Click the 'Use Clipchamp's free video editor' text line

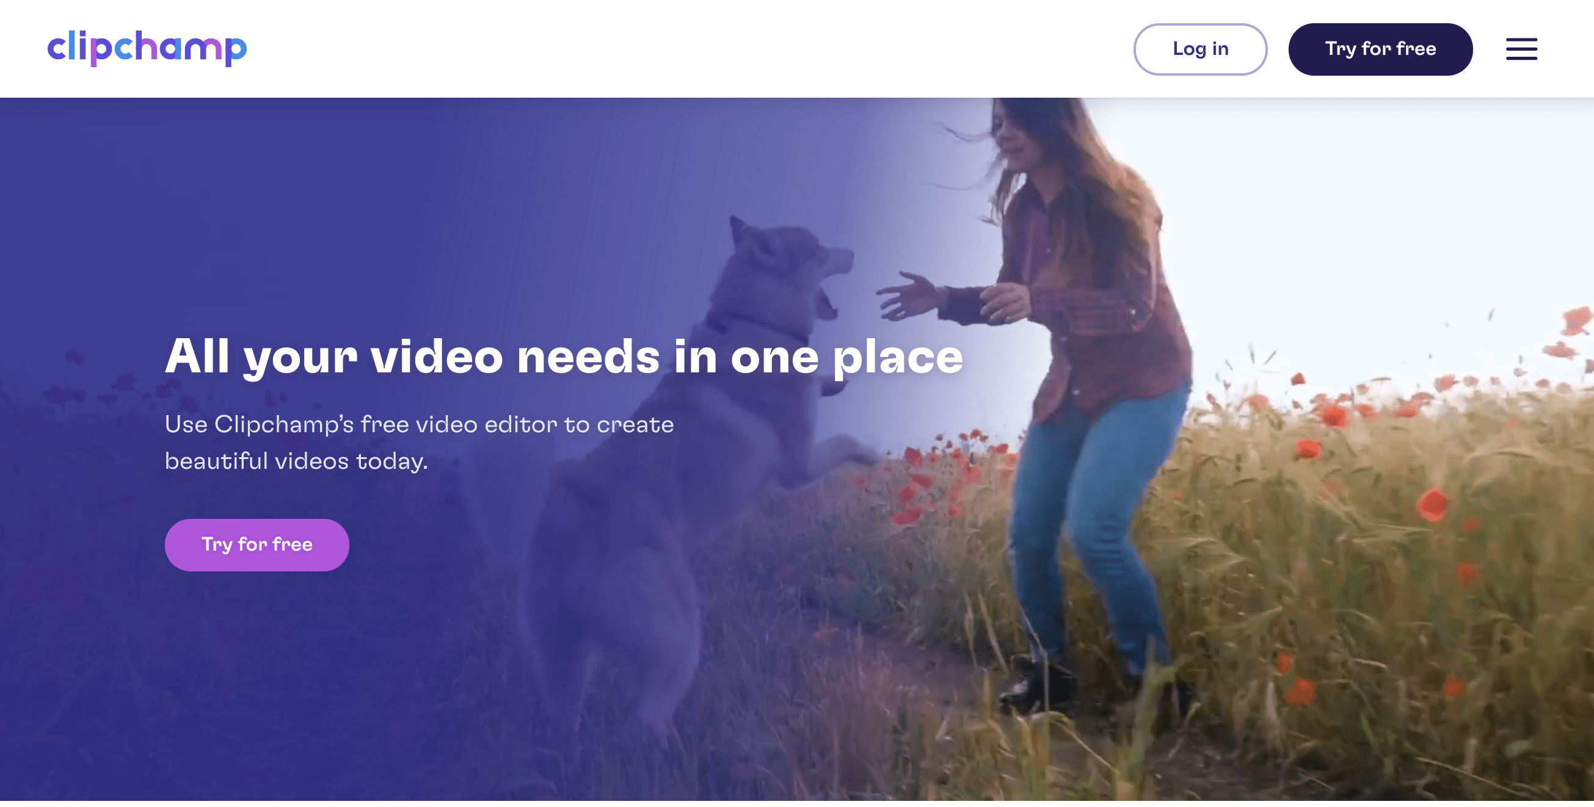(x=419, y=424)
